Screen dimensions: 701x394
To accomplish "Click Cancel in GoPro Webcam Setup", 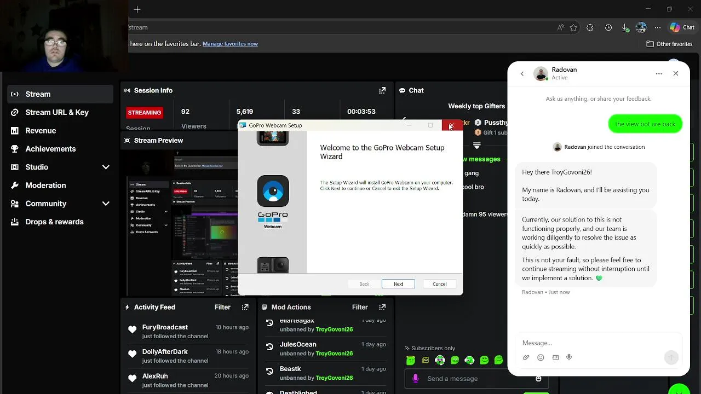I will click(x=439, y=284).
